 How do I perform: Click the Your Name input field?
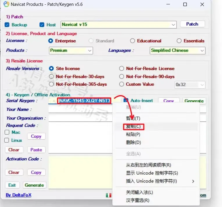click(x=80, y=109)
